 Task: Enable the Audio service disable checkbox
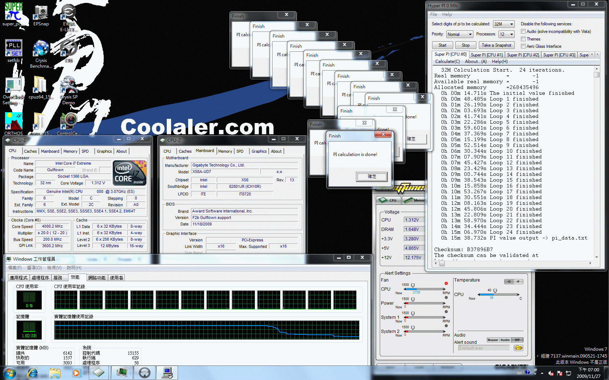point(523,31)
